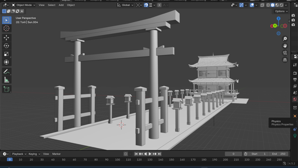Pick the Measure tool
This screenshot has width=298, height=168.
[7, 80]
